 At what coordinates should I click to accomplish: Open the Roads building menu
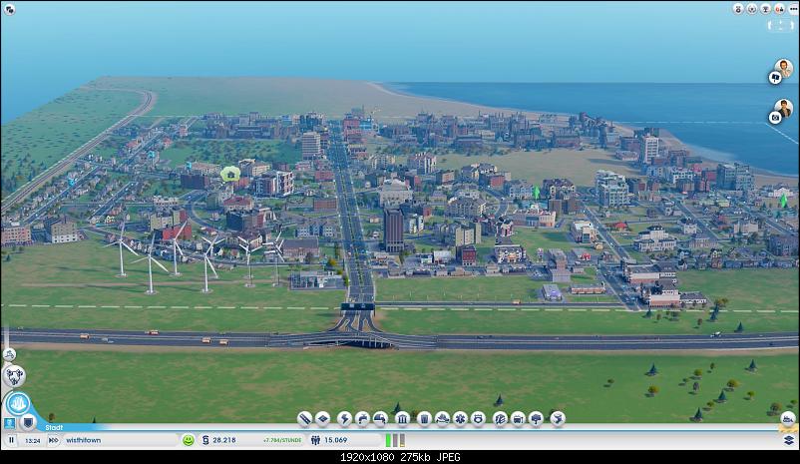(304, 419)
